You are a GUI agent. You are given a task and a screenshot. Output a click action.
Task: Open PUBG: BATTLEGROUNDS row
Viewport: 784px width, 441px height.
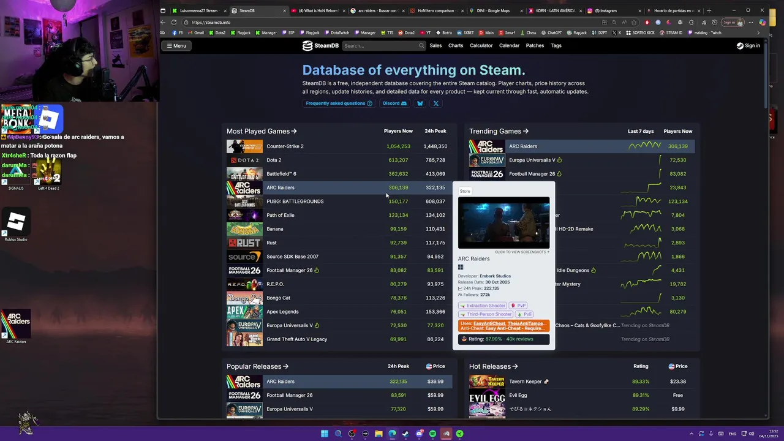pos(339,202)
